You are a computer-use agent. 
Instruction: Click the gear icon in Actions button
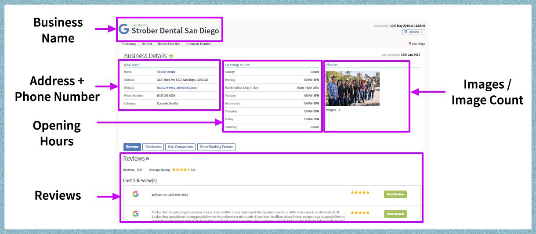point(406,32)
